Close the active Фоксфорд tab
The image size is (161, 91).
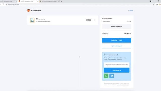pos(37,1)
